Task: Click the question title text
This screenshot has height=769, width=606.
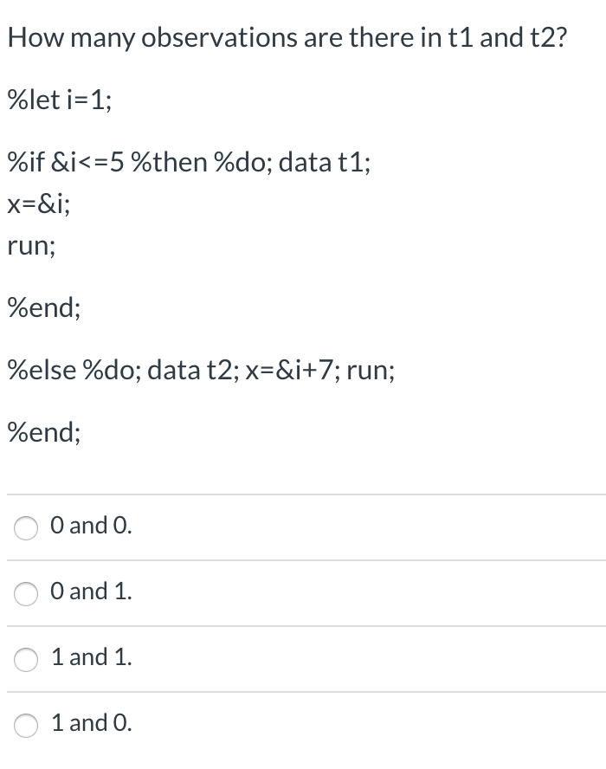Action: 286,36
